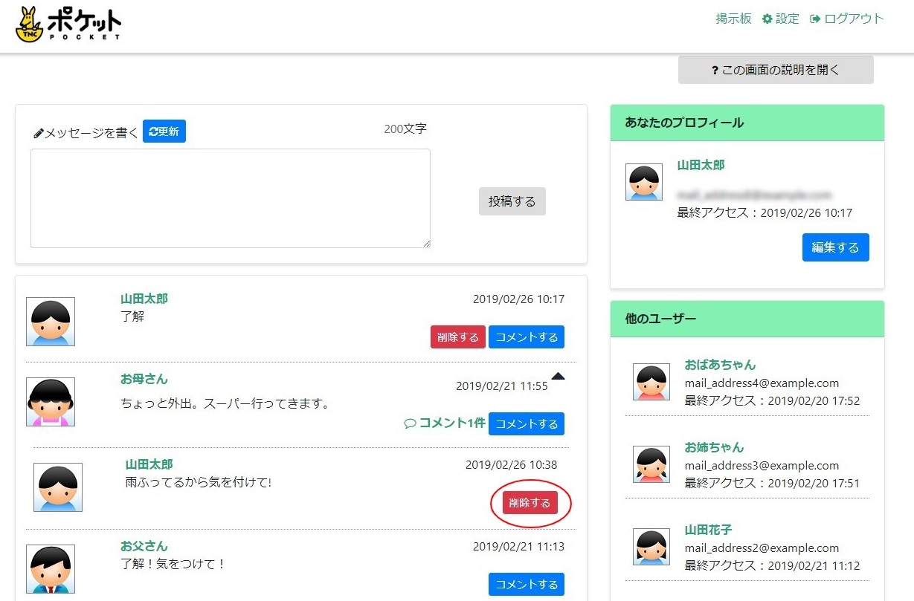Open the 掲示板 navigation item
The image size is (914, 601).
click(733, 18)
